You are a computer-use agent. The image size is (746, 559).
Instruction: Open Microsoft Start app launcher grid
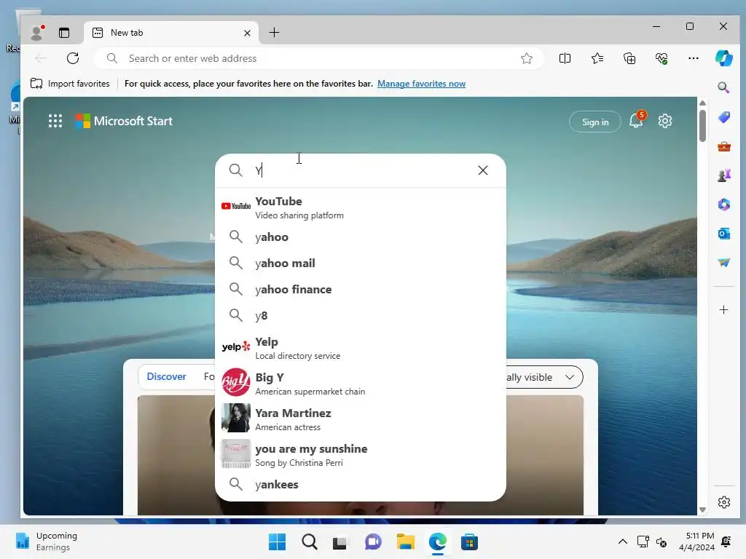coord(55,121)
